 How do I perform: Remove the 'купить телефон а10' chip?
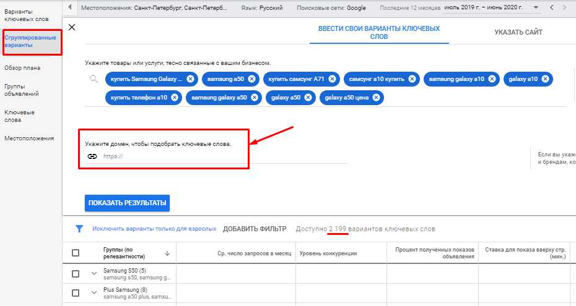coord(175,98)
